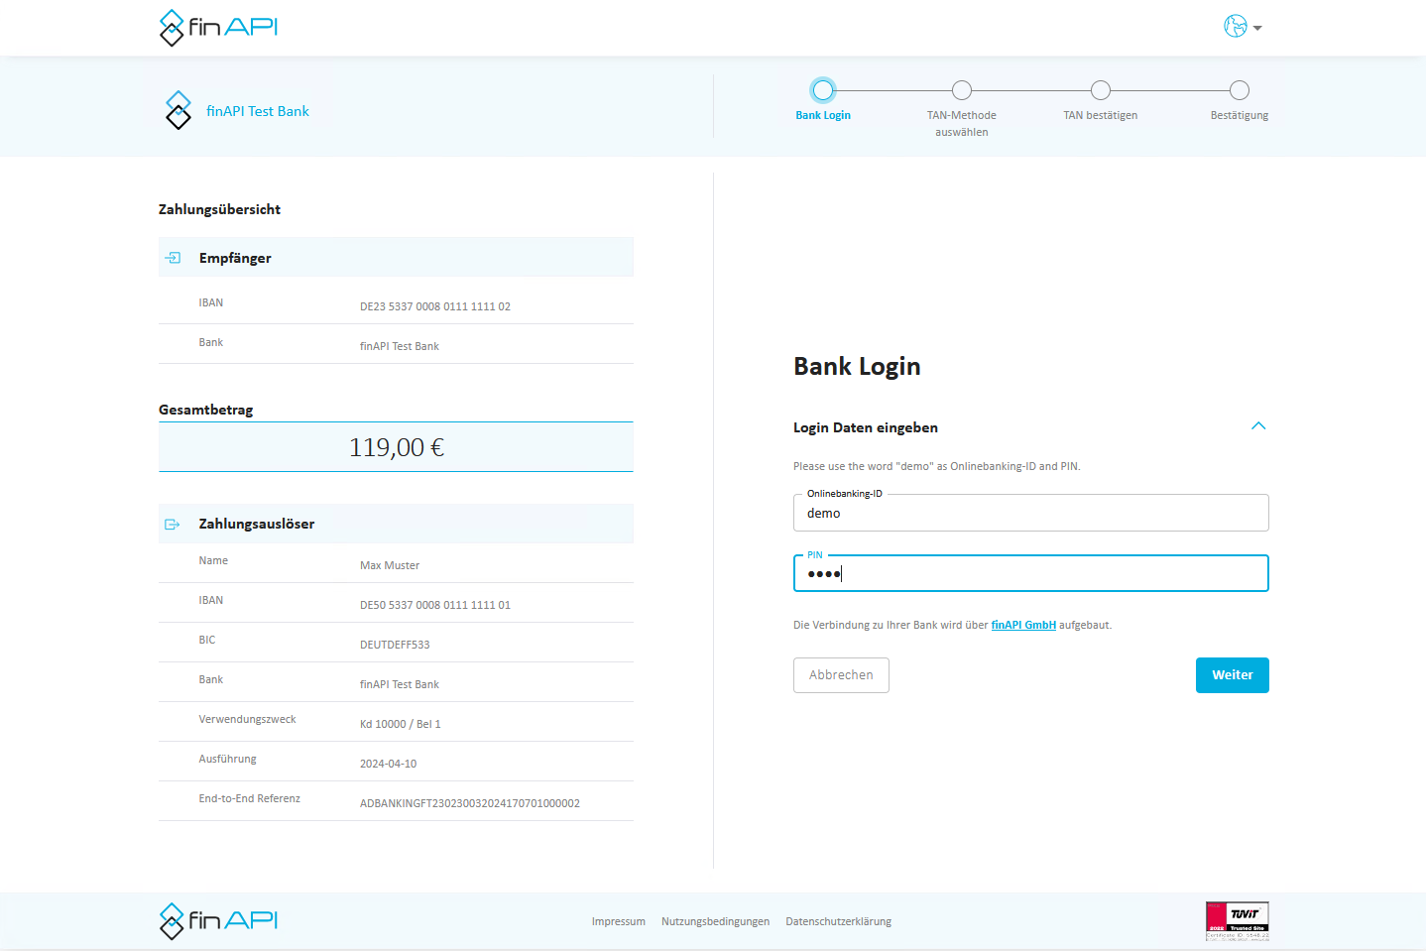The height and width of the screenshot is (951, 1426).
Task: Collapse the Login Daten eingeben section
Action: coord(1258,426)
